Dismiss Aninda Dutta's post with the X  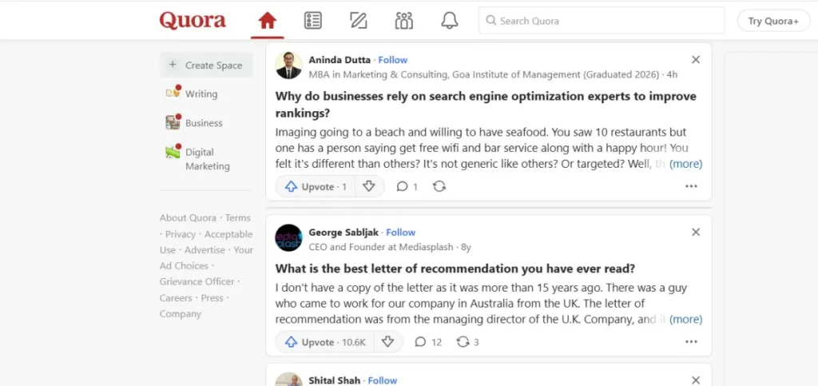[x=696, y=60]
